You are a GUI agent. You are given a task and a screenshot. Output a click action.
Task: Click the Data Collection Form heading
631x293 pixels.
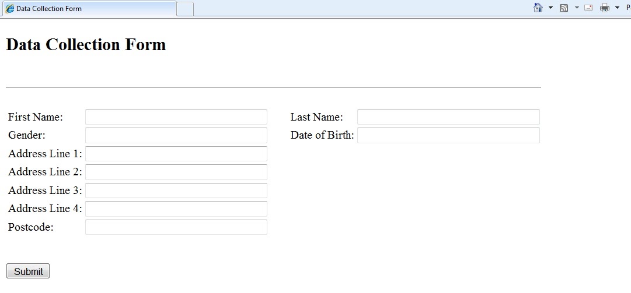coord(86,44)
